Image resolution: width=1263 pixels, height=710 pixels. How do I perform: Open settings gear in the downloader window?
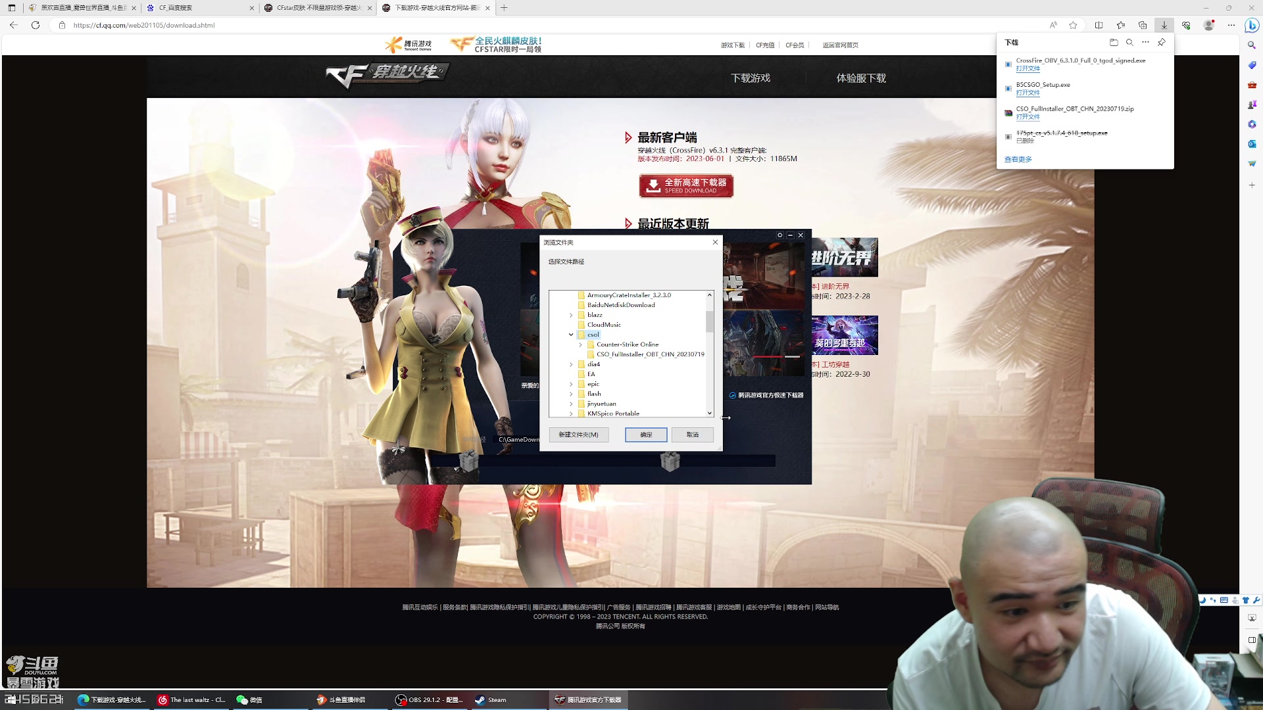click(x=780, y=235)
